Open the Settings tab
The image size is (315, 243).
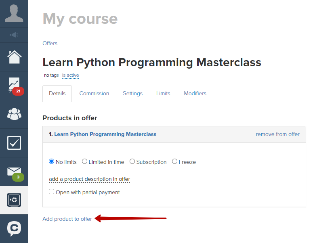[x=132, y=93]
